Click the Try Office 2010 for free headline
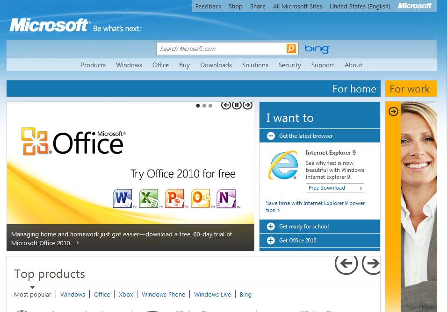 point(183,174)
